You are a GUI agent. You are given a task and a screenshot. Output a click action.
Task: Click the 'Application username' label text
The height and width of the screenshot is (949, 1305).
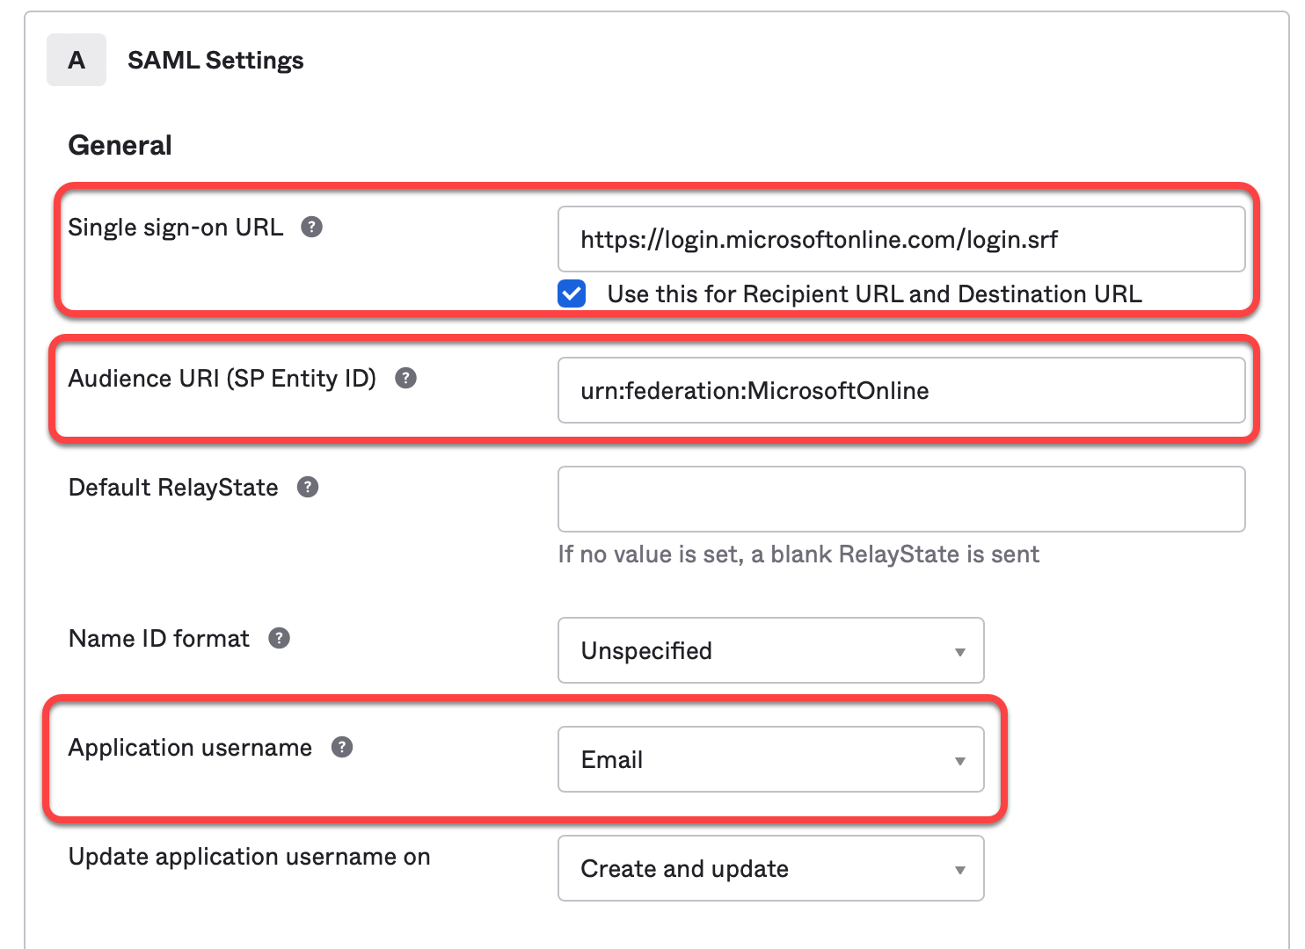190,748
